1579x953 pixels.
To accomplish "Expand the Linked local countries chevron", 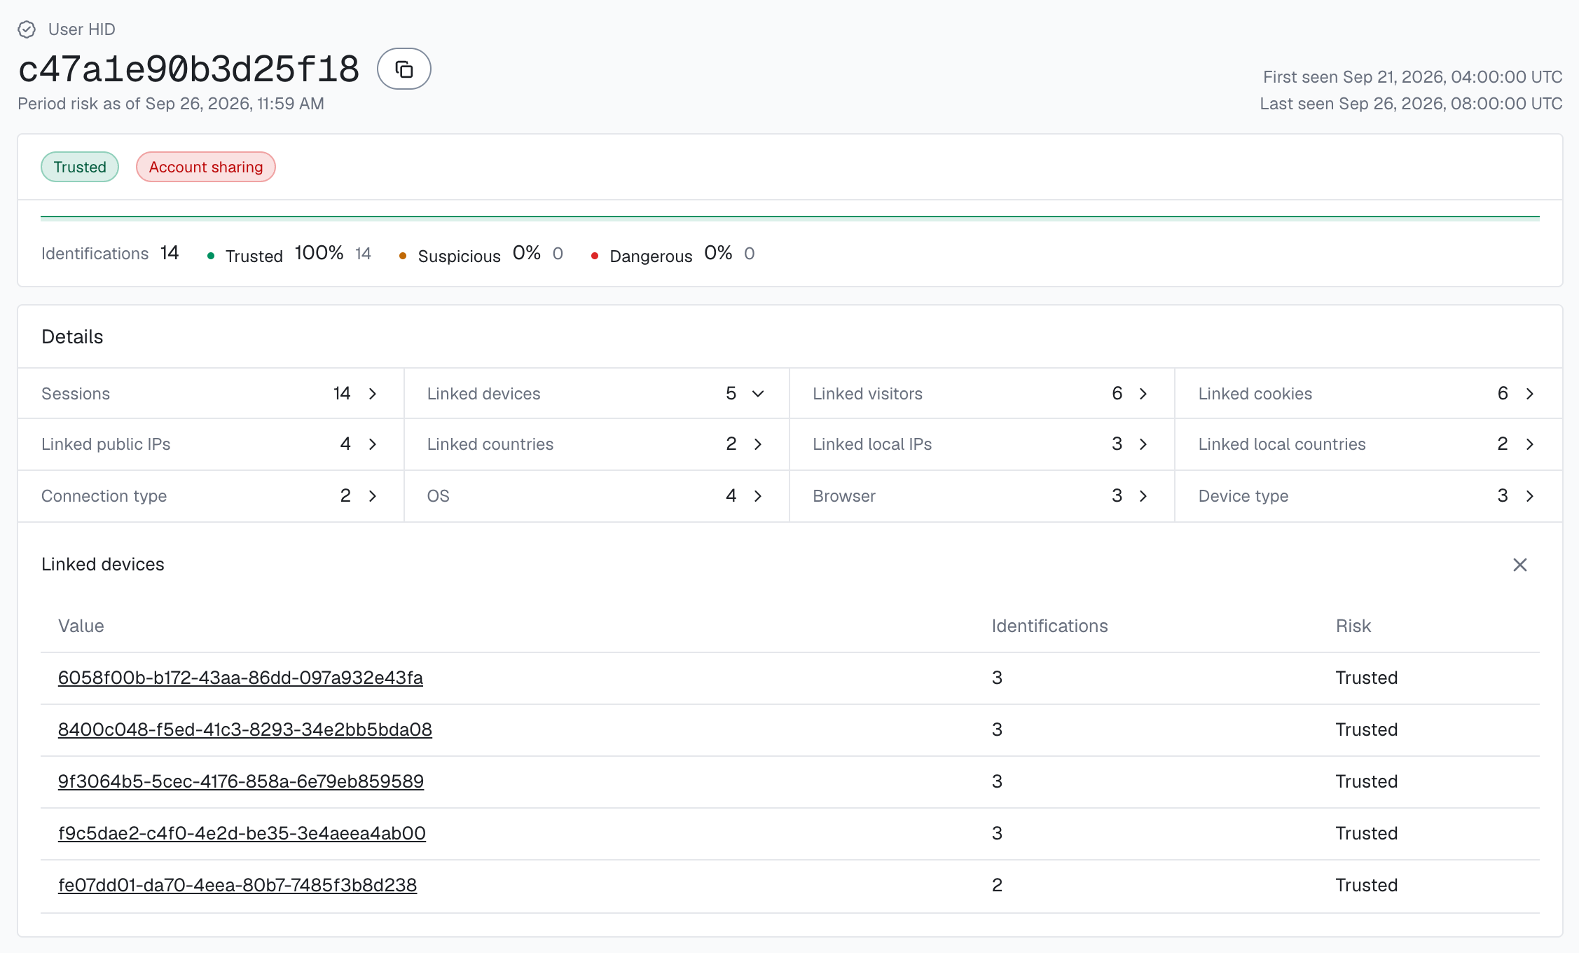I will [1530, 444].
